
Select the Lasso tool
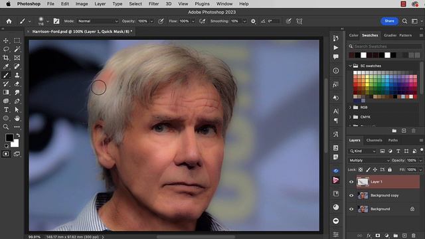click(6, 49)
